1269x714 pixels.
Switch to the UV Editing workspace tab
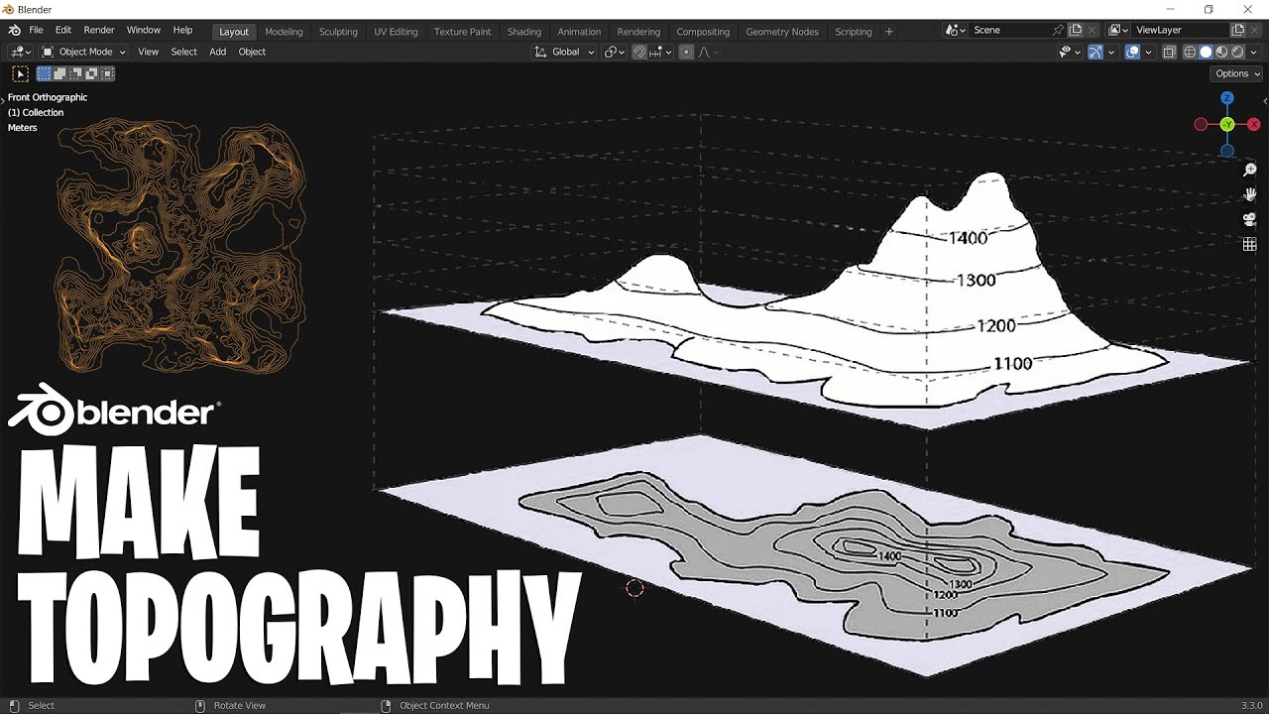pos(396,32)
